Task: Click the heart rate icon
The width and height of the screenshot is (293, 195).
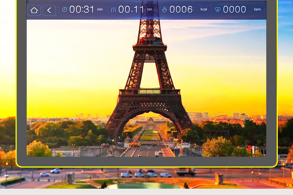Action: pyautogui.click(x=217, y=10)
